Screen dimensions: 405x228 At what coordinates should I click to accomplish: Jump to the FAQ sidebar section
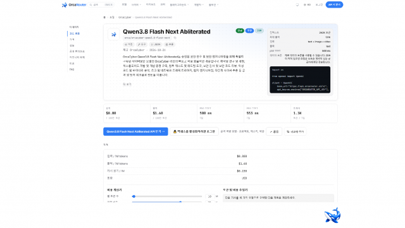[72, 69]
